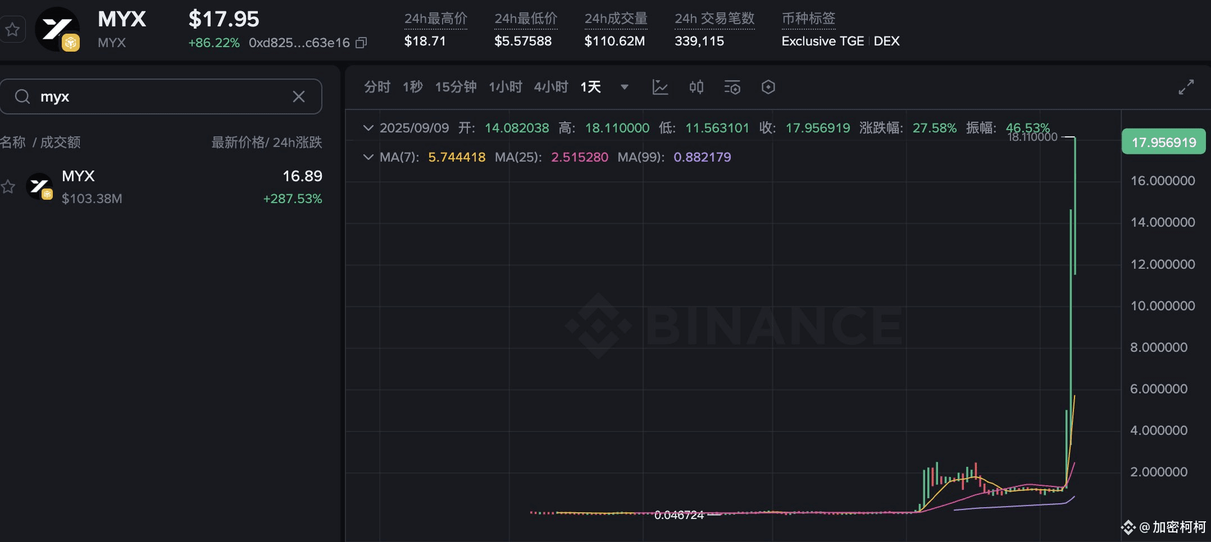Open the technical indicators chart icon
1211x542 pixels.
(660, 87)
